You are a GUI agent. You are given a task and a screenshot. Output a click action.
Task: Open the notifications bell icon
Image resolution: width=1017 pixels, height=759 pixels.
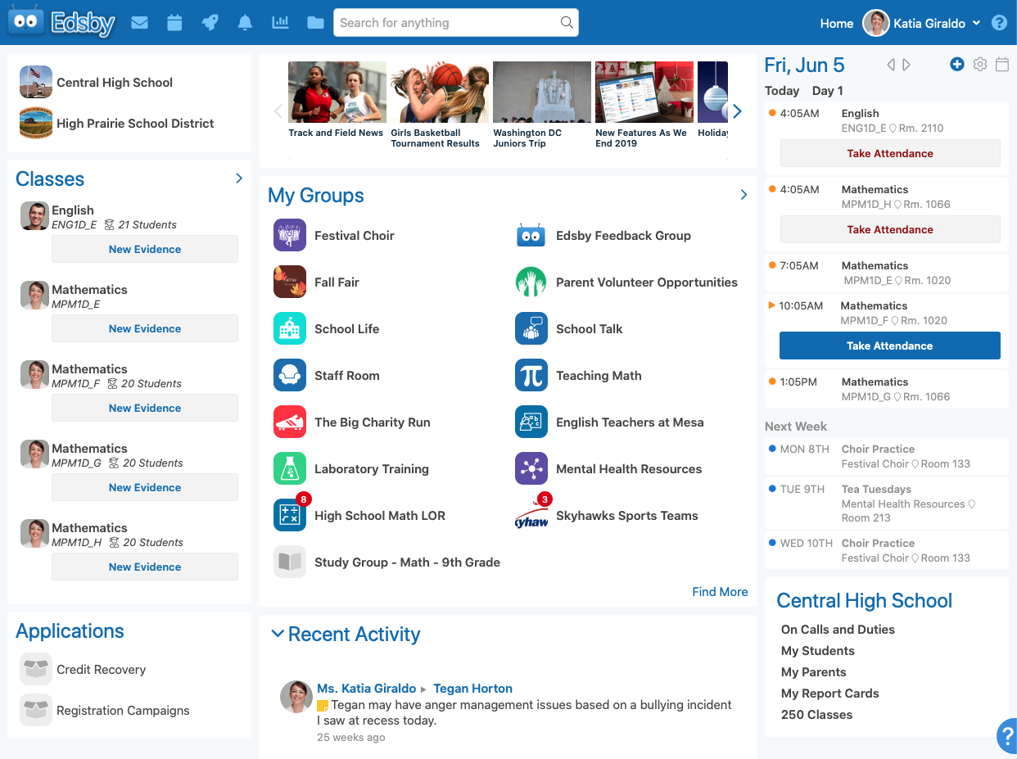[x=245, y=23]
